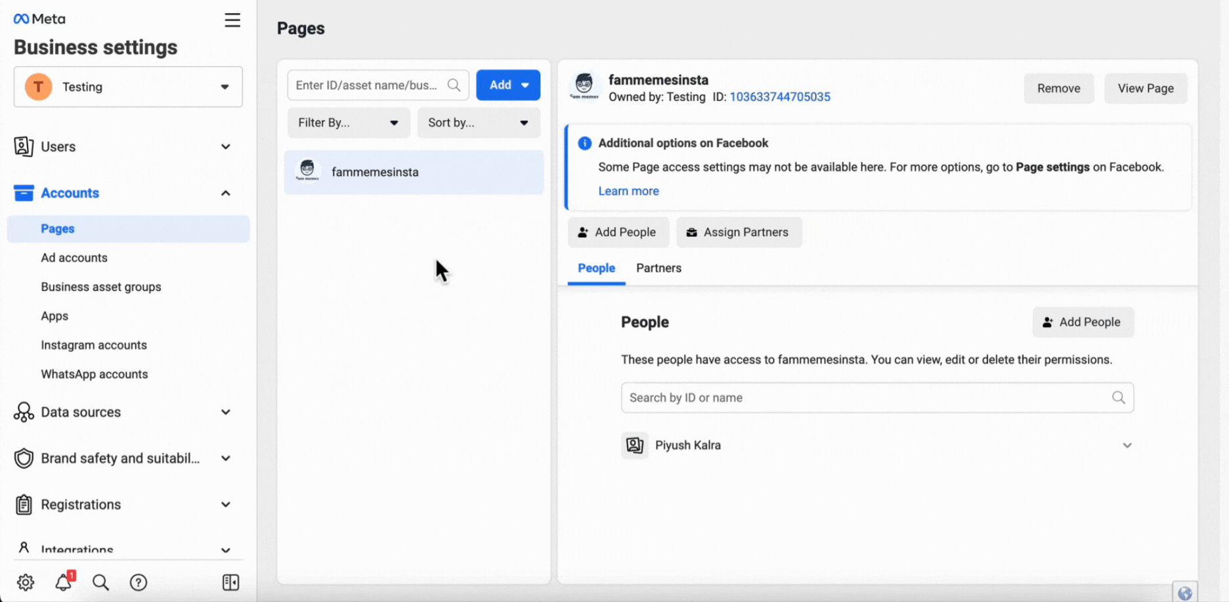Image resolution: width=1229 pixels, height=602 pixels.
Task: Expand the Data sources chevron
Action: coord(226,412)
